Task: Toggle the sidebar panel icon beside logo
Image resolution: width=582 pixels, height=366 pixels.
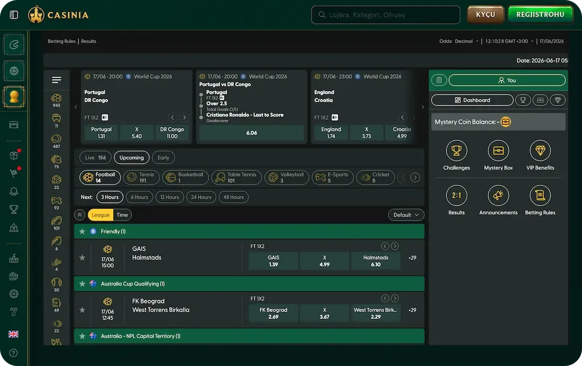Action: (x=14, y=15)
